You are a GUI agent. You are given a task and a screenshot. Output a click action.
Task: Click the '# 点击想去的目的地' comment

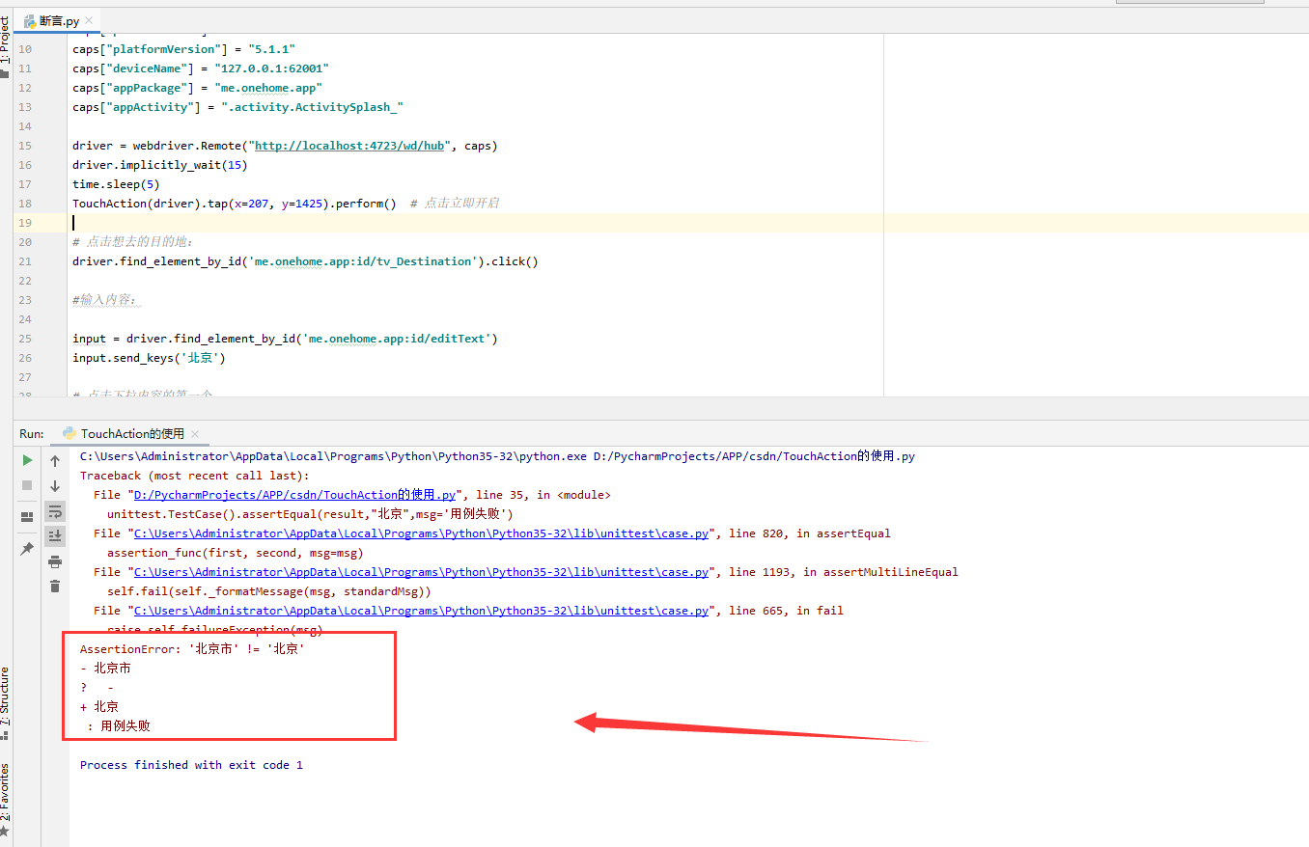coord(133,242)
